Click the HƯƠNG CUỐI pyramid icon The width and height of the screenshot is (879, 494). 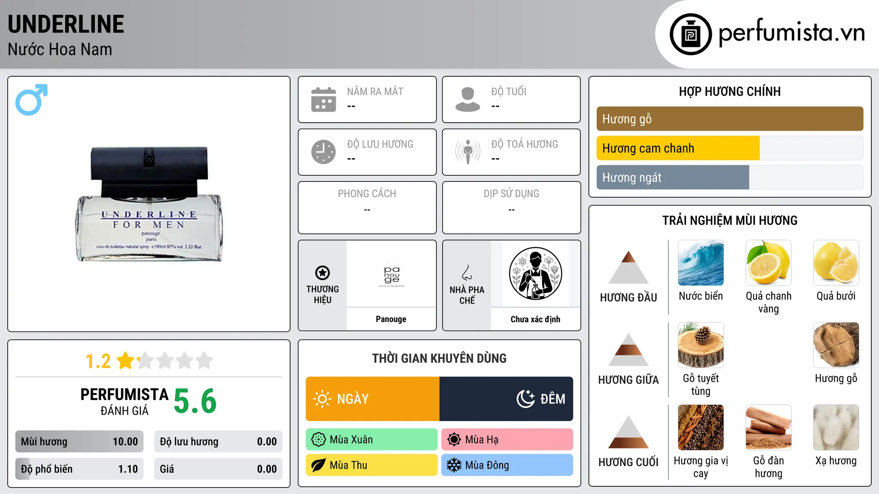628,432
